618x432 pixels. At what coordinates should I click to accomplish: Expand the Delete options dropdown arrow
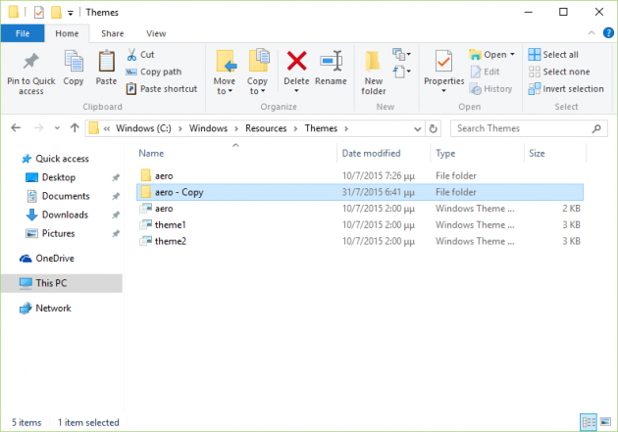296,91
